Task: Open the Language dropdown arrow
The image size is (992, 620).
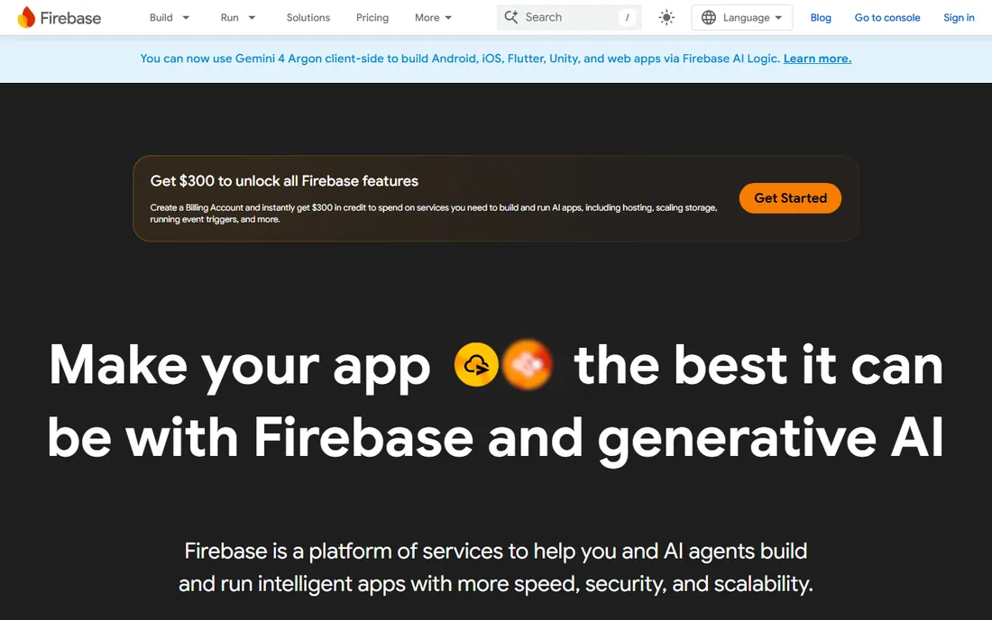Action: 778,18
